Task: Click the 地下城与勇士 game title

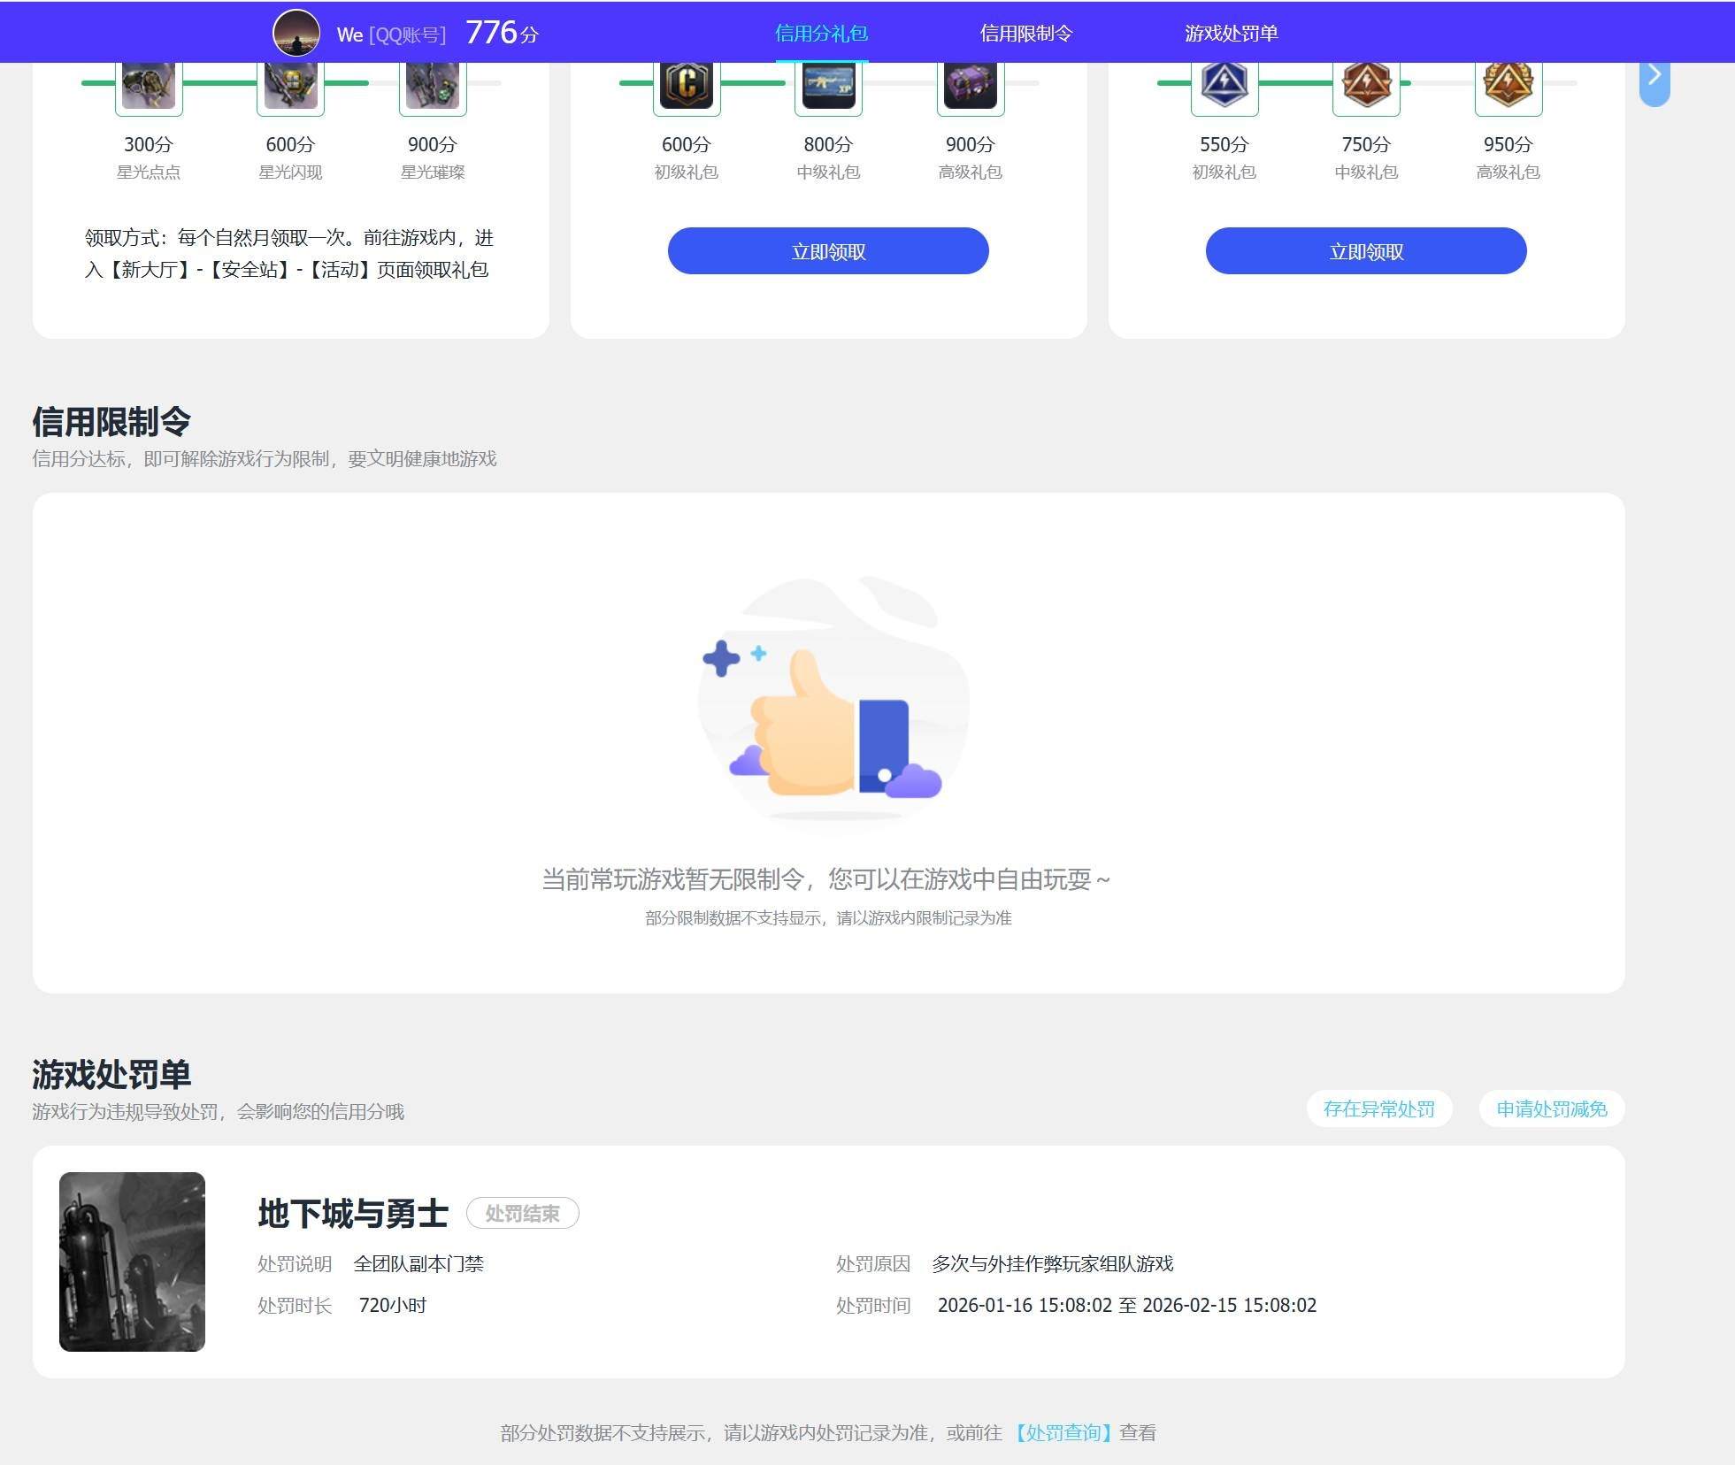Action: [x=353, y=1213]
